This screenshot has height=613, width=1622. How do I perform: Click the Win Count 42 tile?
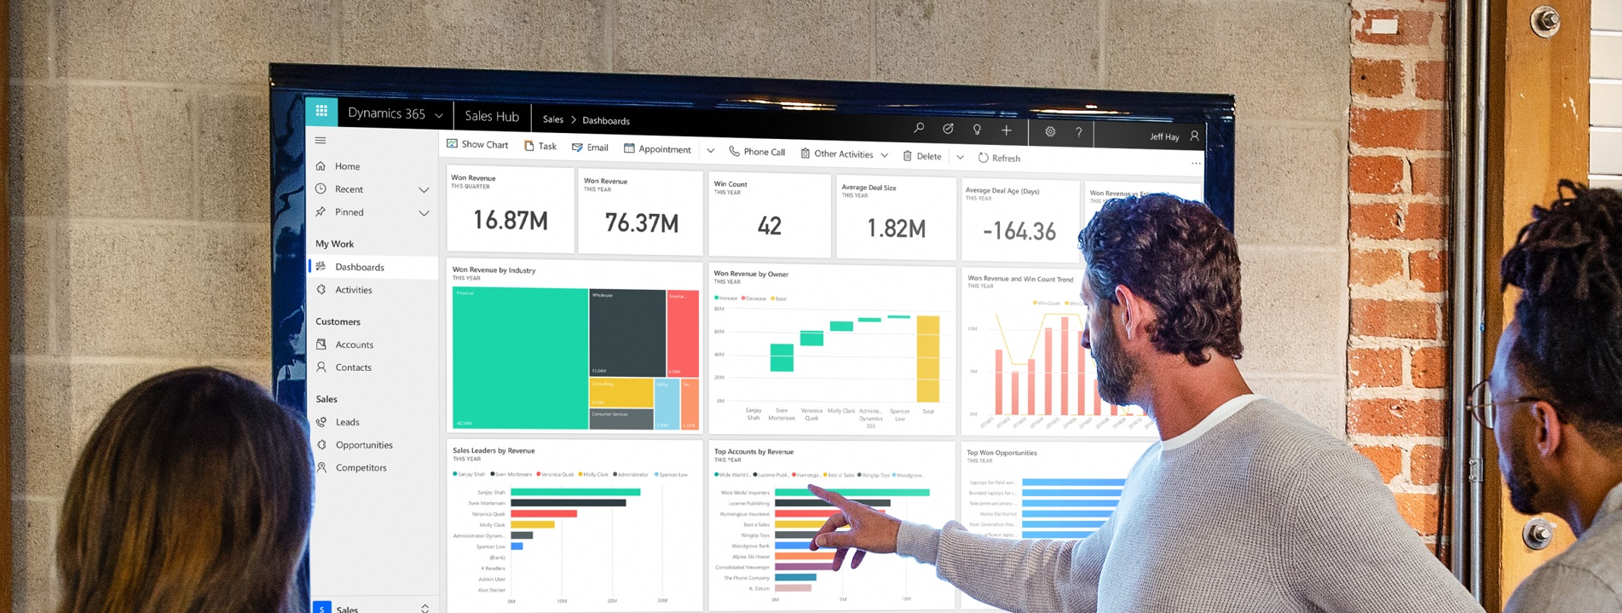[x=770, y=215]
